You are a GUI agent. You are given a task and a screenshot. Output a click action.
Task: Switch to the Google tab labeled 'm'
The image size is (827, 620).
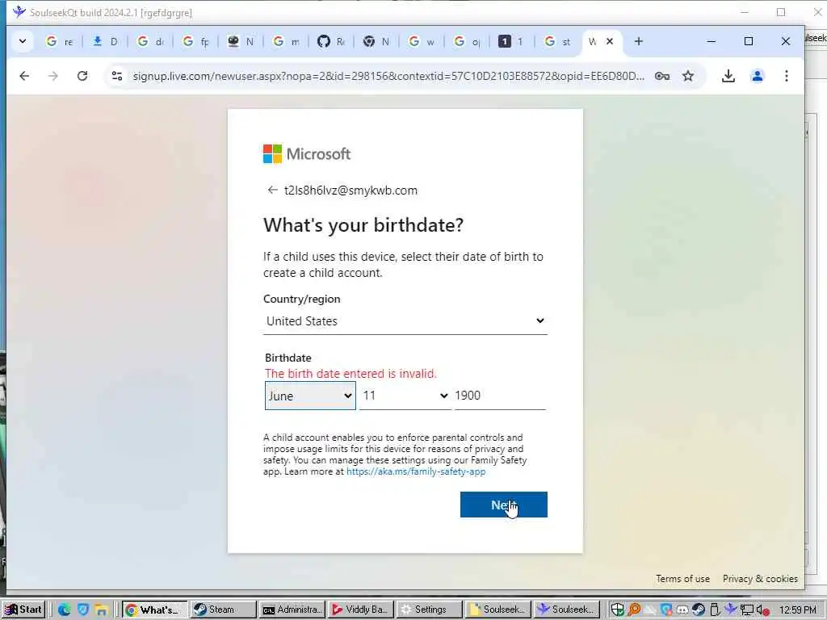(285, 41)
